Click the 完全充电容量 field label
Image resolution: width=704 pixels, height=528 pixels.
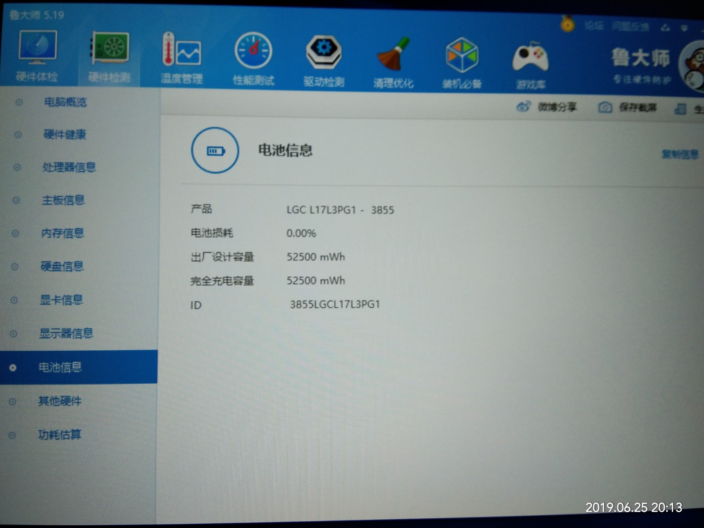[222, 281]
